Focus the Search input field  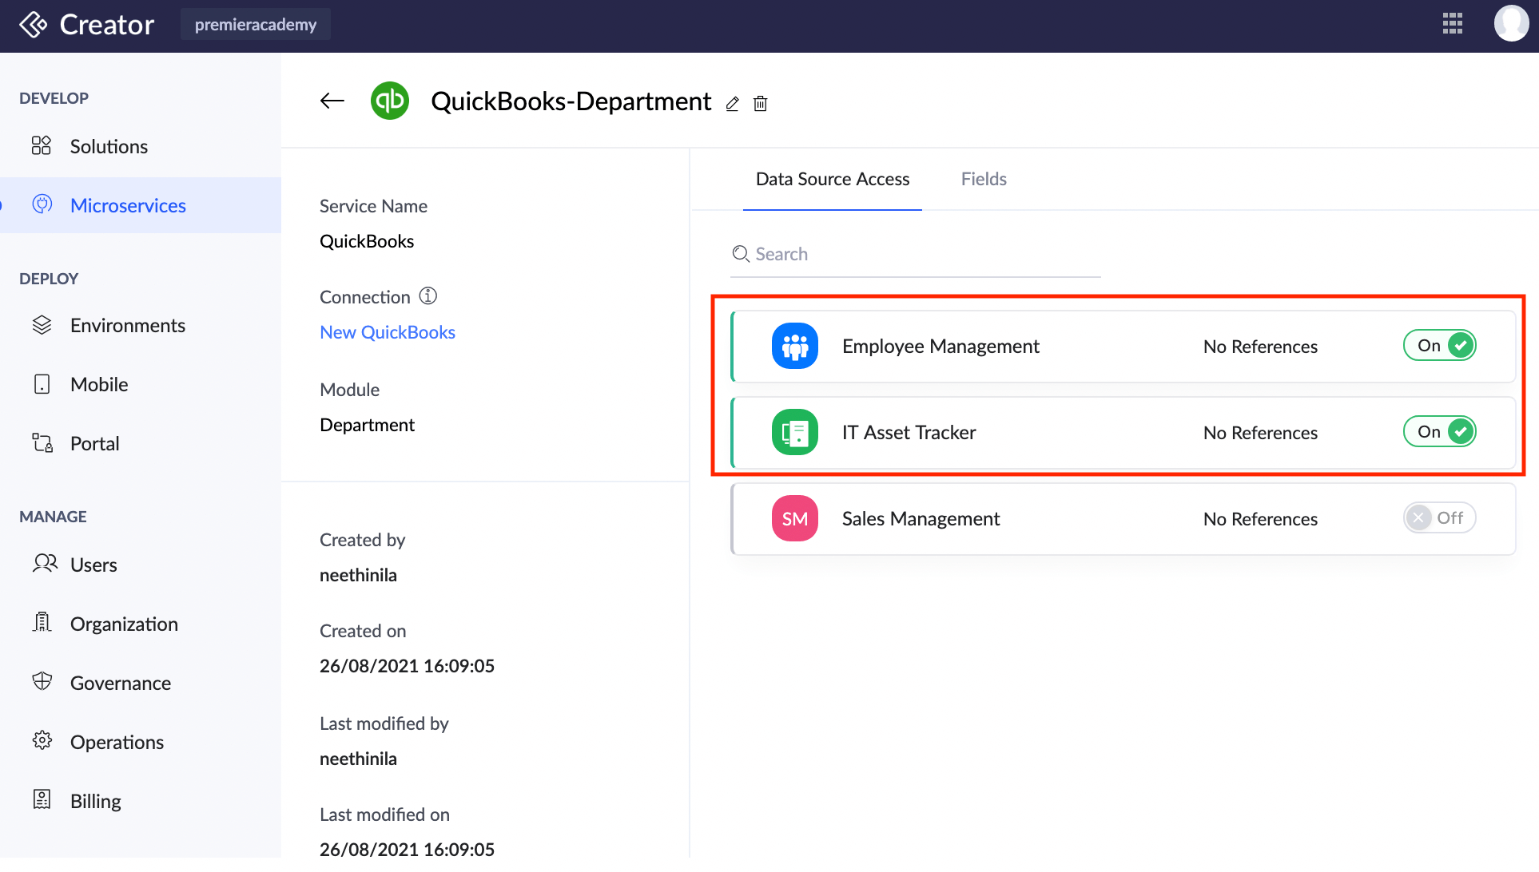pos(916,254)
